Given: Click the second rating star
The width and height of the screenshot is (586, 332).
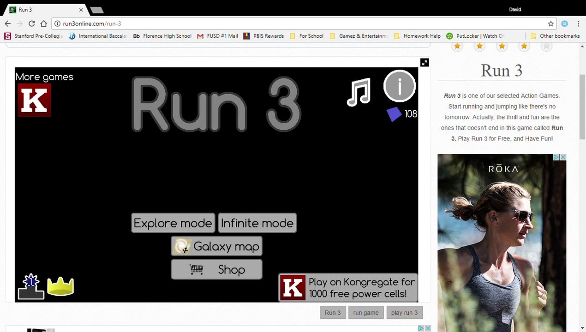Looking at the screenshot, I should coord(479,46).
